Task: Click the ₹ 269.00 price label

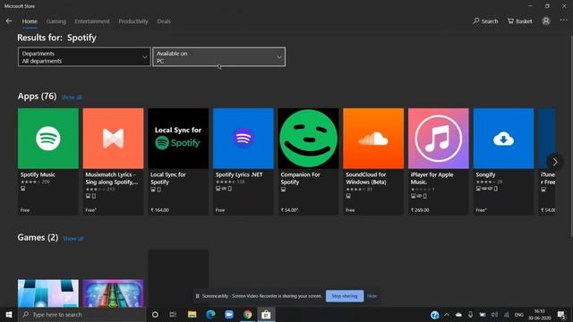Action: (420, 210)
